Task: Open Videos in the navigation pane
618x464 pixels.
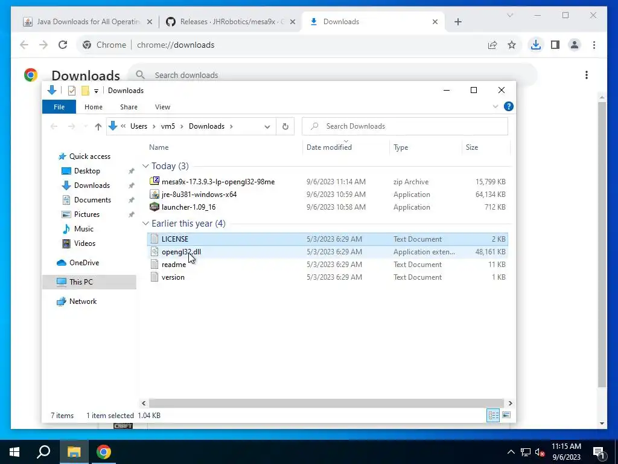Action: pyautogui.click(x=84, y=243)
